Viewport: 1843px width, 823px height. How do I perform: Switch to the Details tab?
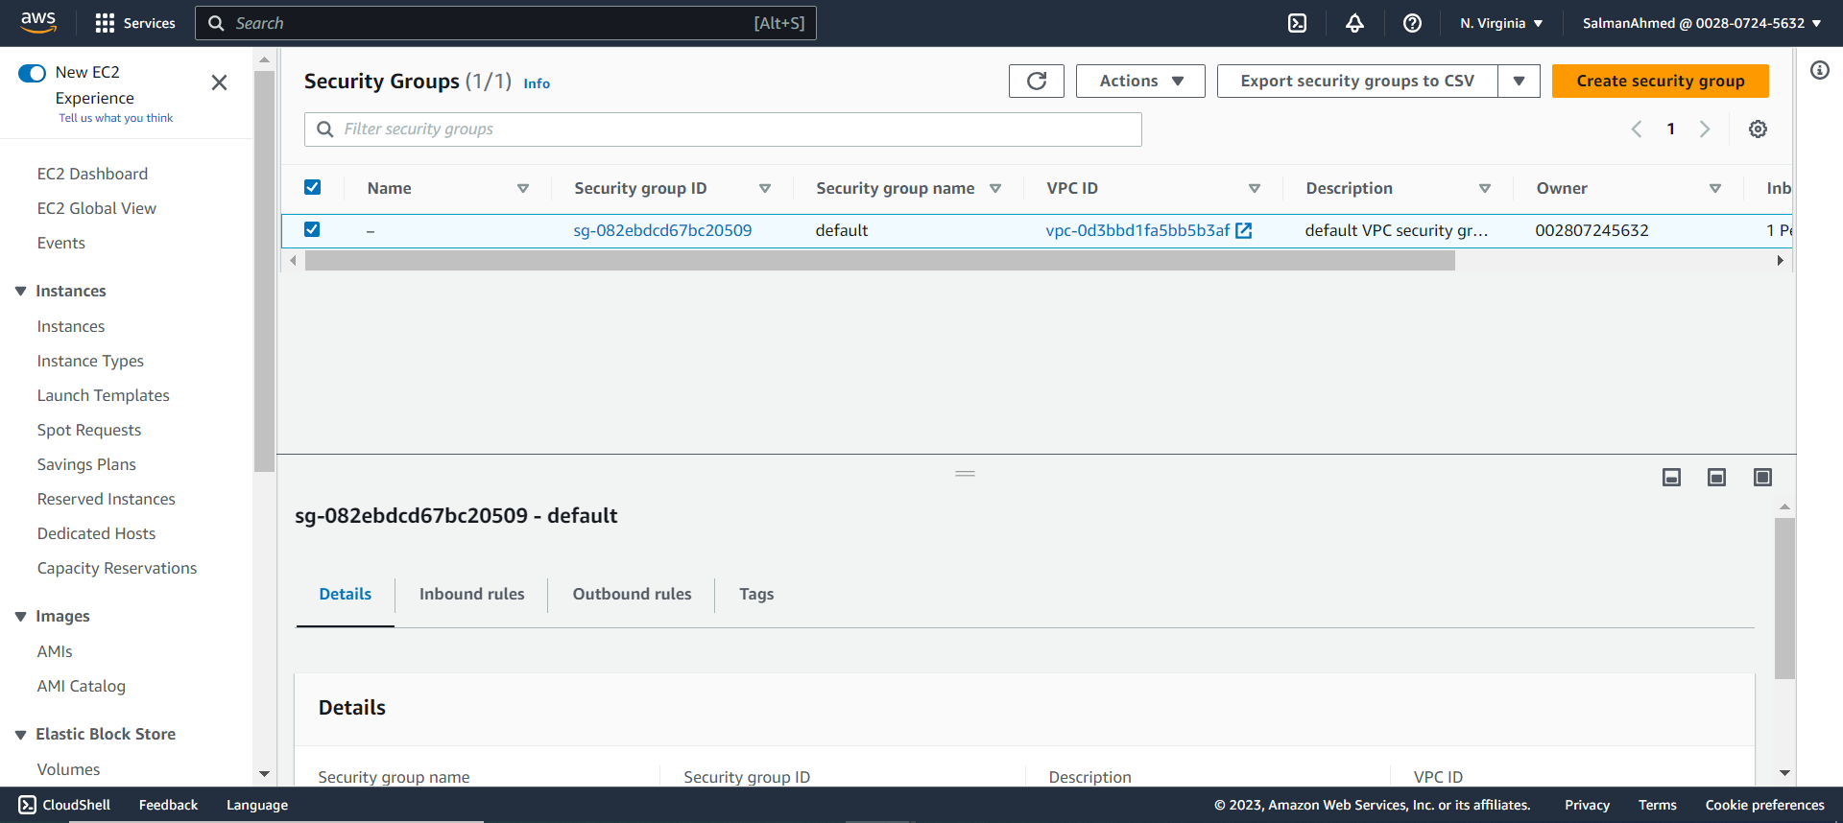346,594
